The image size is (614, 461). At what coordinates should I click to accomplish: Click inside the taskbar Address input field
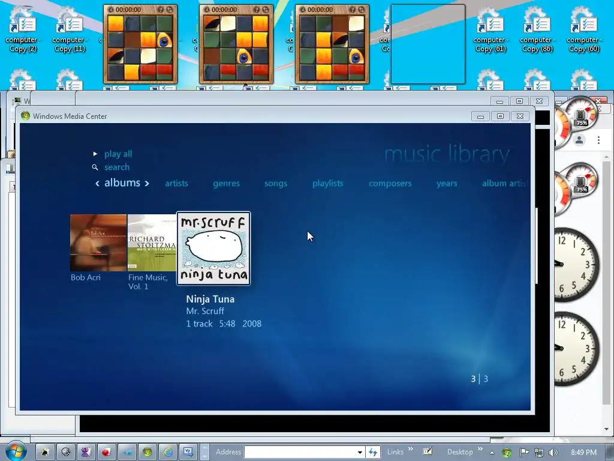[x=300, y=453]
